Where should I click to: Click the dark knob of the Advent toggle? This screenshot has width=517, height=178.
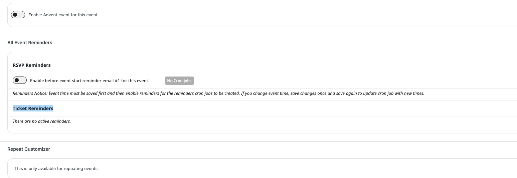(x=15, y=15)
